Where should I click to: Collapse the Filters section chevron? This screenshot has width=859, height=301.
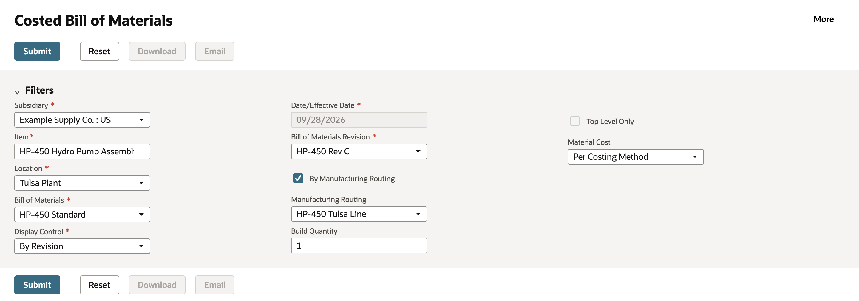pyautogui.click(x=17, y=92)
